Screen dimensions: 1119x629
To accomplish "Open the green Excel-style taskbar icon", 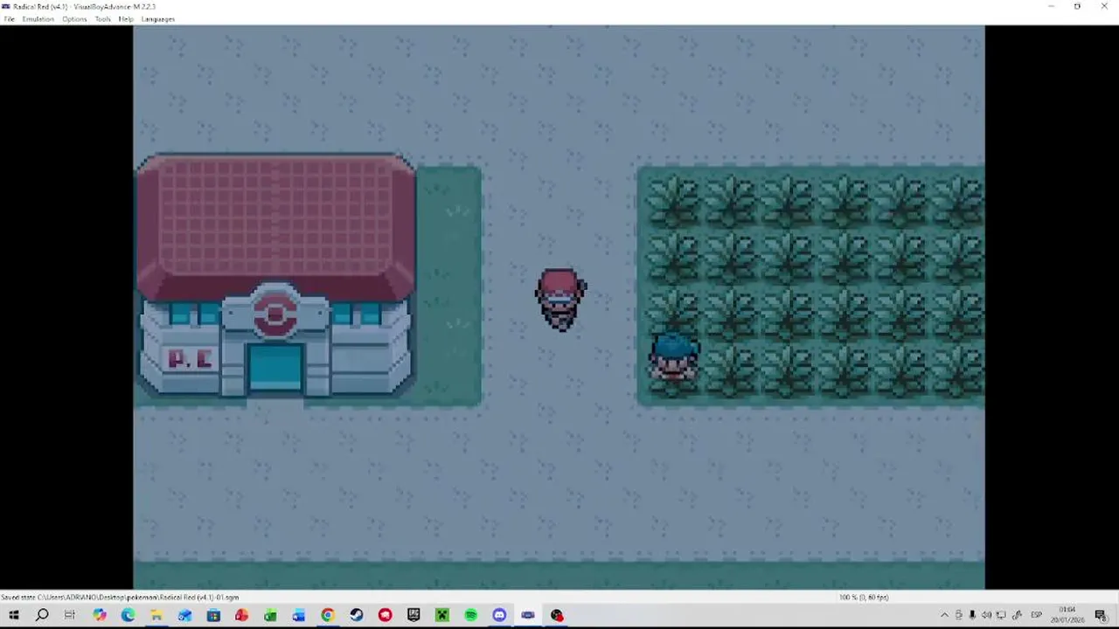I will pos(270,616).
